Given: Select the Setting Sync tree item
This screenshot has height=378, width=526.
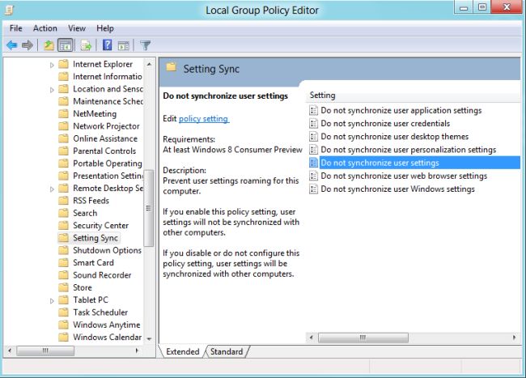Looking at the screenshot, I should [95, 238].
